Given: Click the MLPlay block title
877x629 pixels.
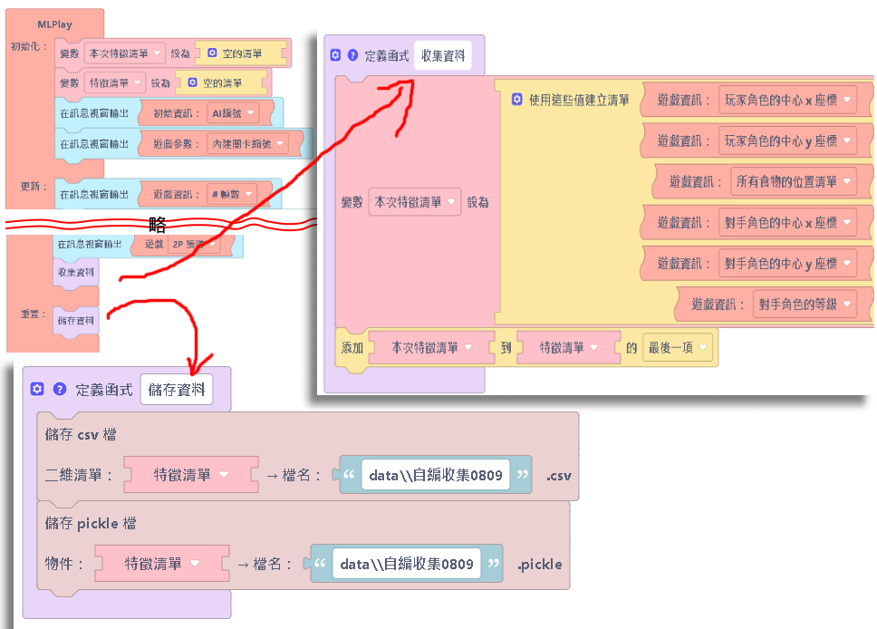Looking at the screenshot, I should (54, 24).
